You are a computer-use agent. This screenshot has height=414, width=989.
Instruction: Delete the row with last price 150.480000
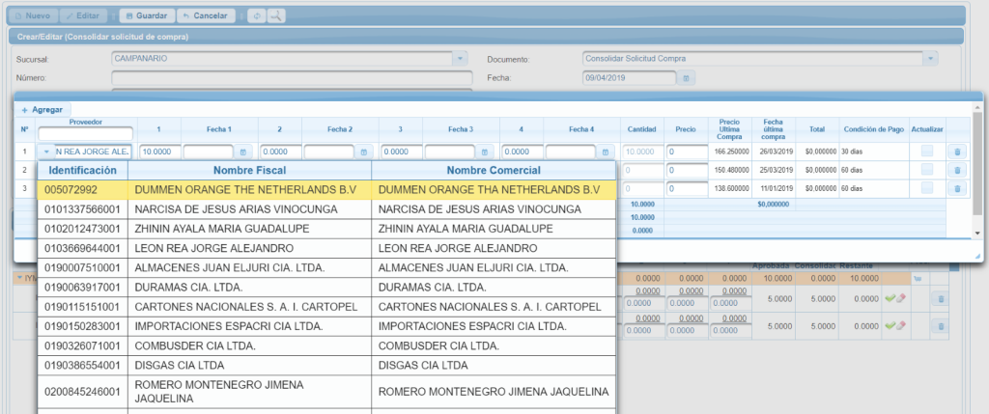click(956, 170)
